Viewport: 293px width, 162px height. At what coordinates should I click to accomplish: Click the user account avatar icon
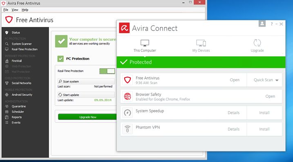click(x=262, y=24)
